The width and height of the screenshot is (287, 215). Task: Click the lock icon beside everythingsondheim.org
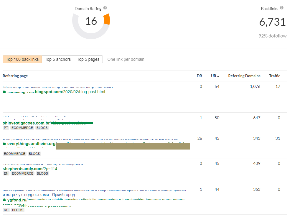coord(4,144)
